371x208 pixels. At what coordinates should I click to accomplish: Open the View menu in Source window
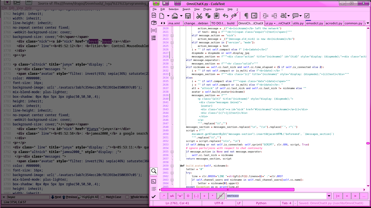click(20, 8)
